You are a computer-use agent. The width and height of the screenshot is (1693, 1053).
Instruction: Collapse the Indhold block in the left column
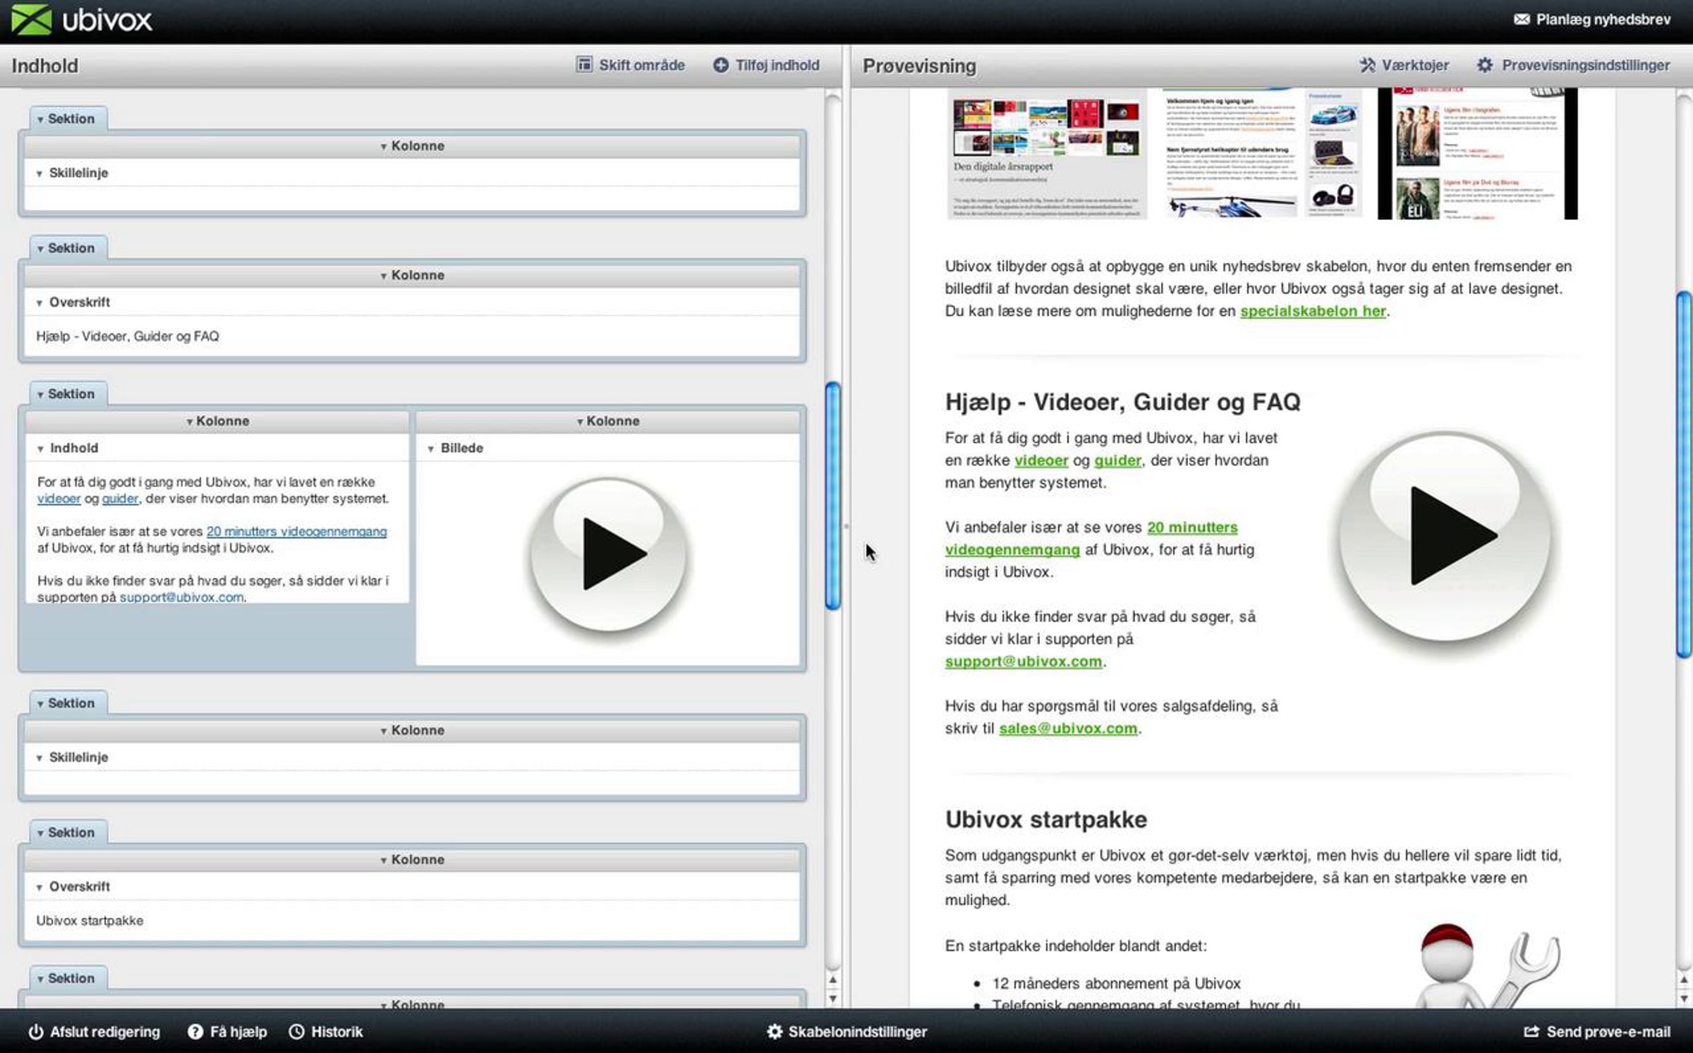point(40,449)
